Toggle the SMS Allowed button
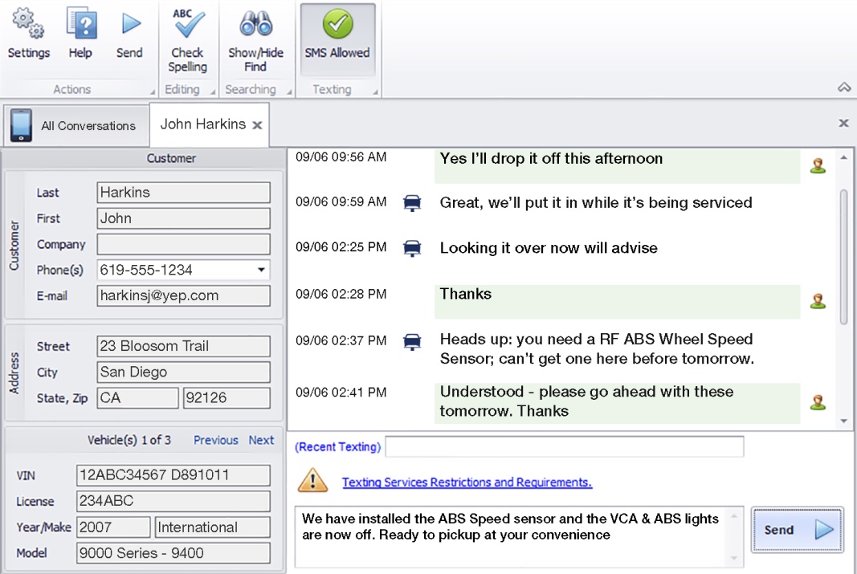857x574 pixels. pos(337,39)
